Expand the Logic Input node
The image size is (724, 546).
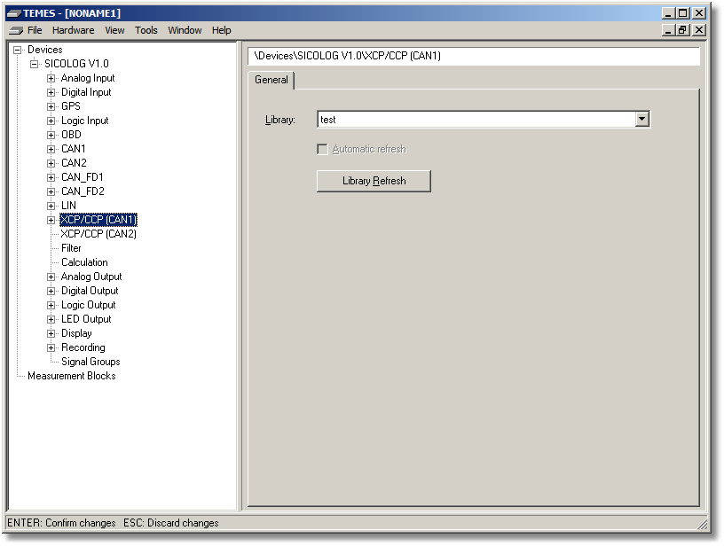coord(51,121)
